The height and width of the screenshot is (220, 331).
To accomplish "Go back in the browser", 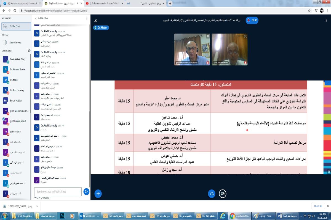I will click(x=4, y=10).
